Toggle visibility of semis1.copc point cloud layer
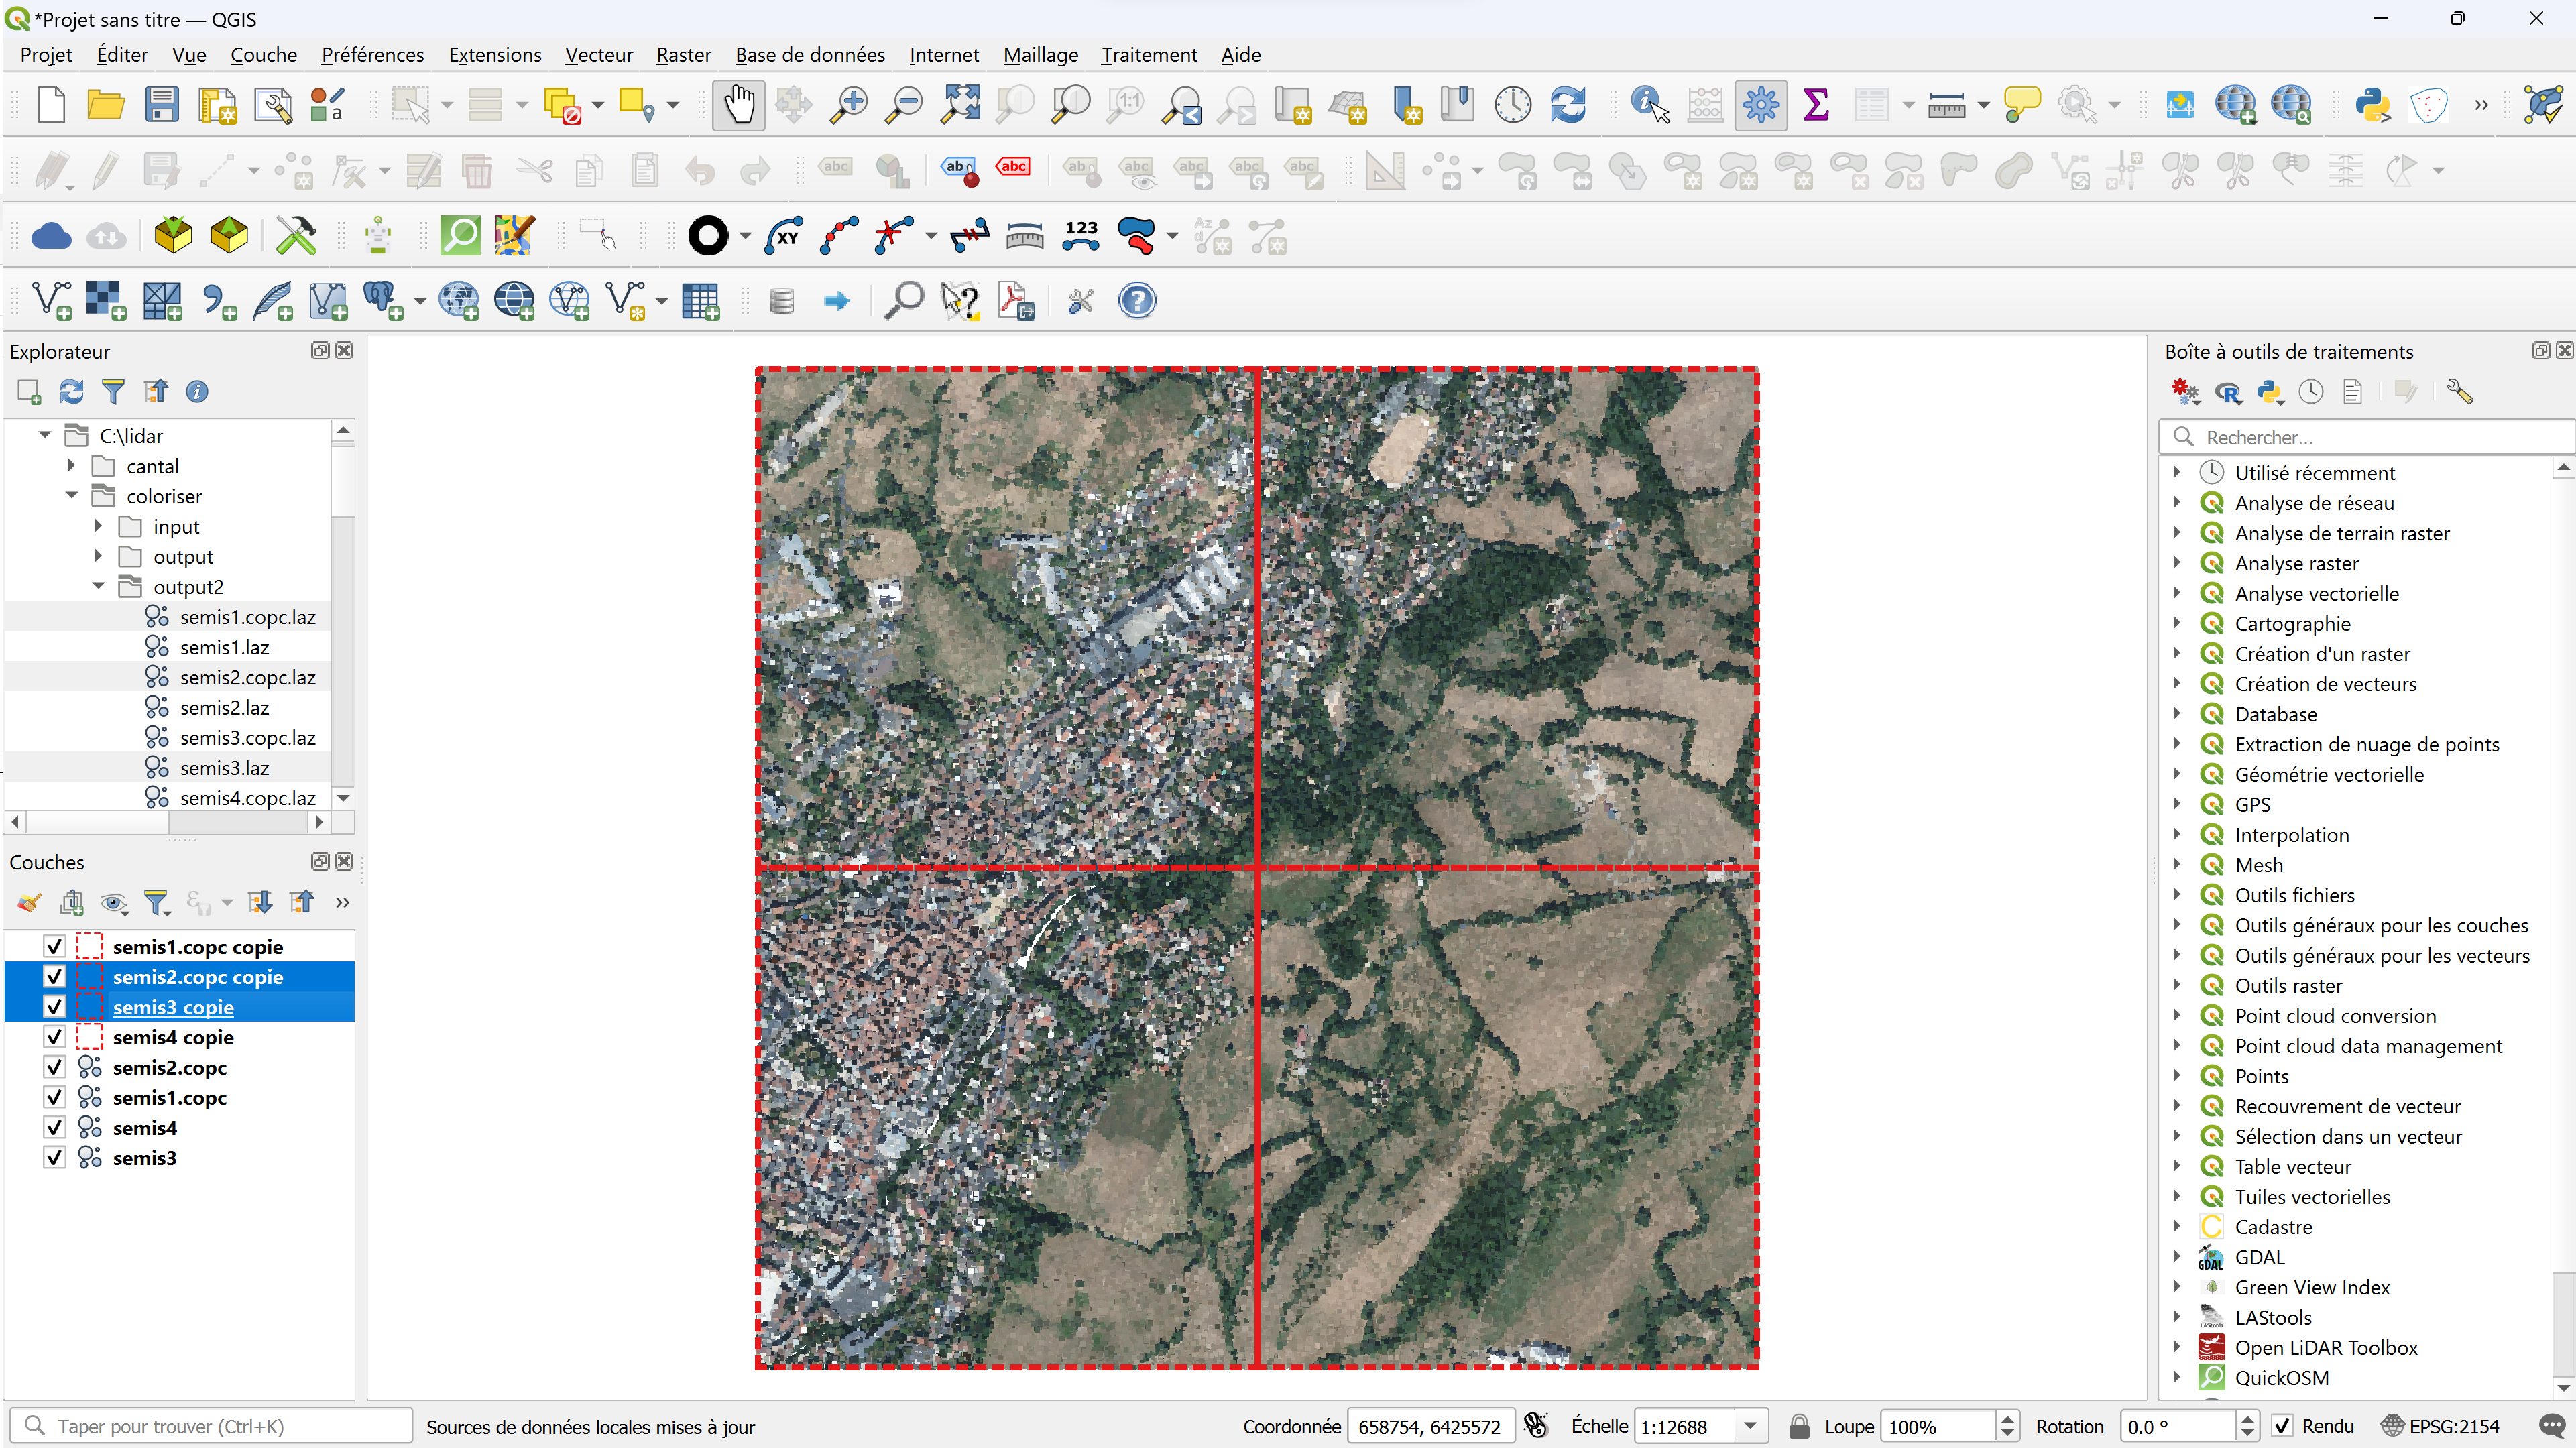The image size is (2576, 1448). pyautogui.click(x=55, y=1098)
